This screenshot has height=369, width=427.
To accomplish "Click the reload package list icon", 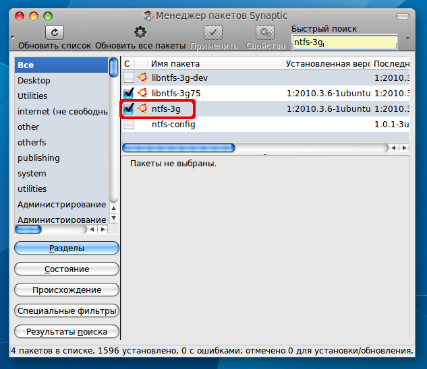I will pos(55,32).
